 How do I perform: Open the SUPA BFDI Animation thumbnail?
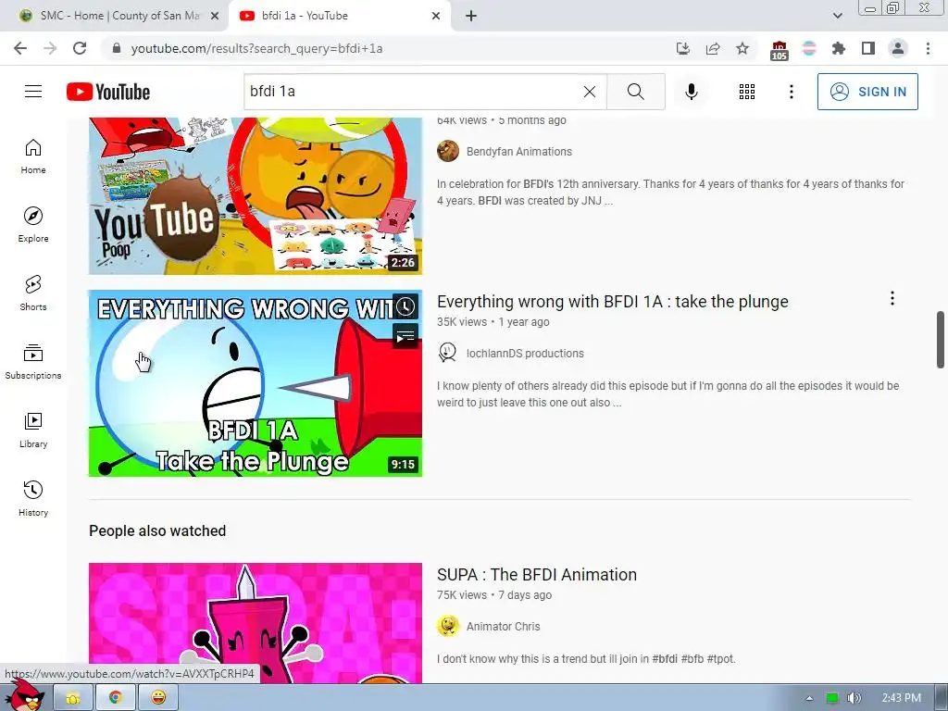click(x=256, y=623)
